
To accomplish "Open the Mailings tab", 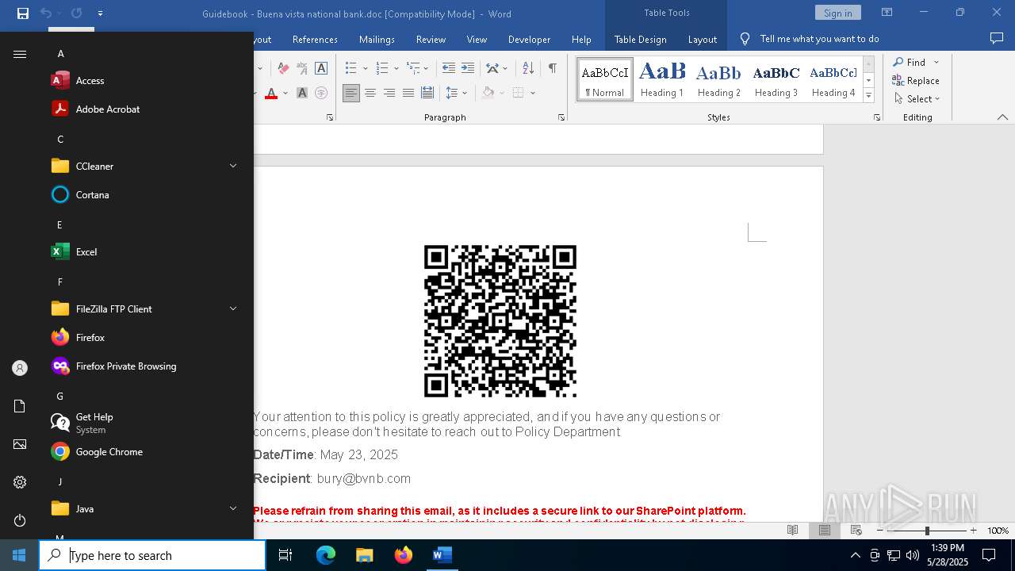I will 377,39.
